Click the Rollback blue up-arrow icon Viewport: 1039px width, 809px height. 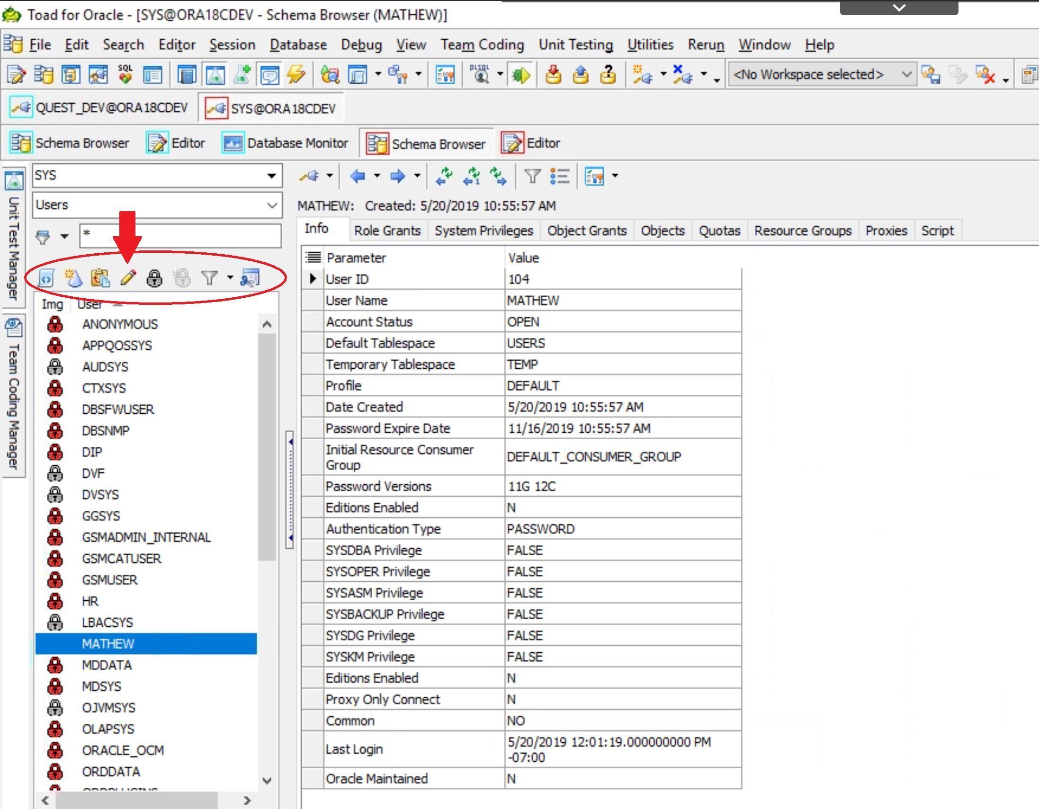click(x=581, y=75)
